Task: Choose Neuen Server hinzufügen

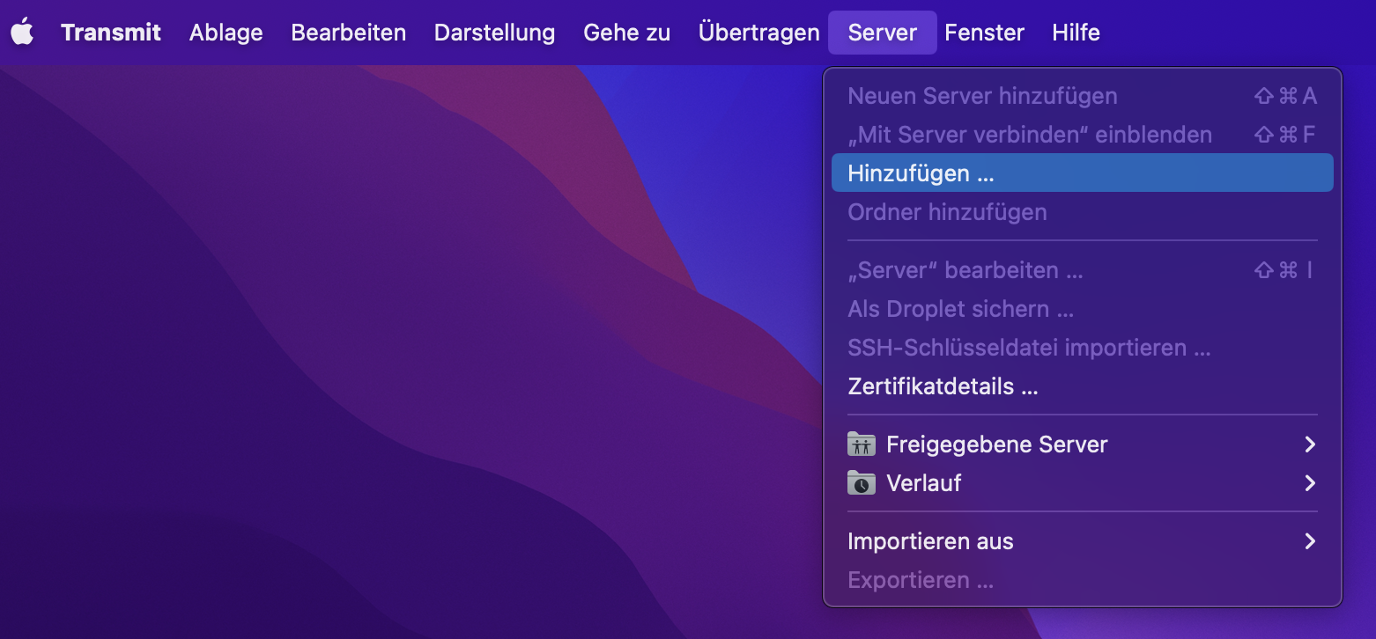Action: click(x=1083, y=96)
